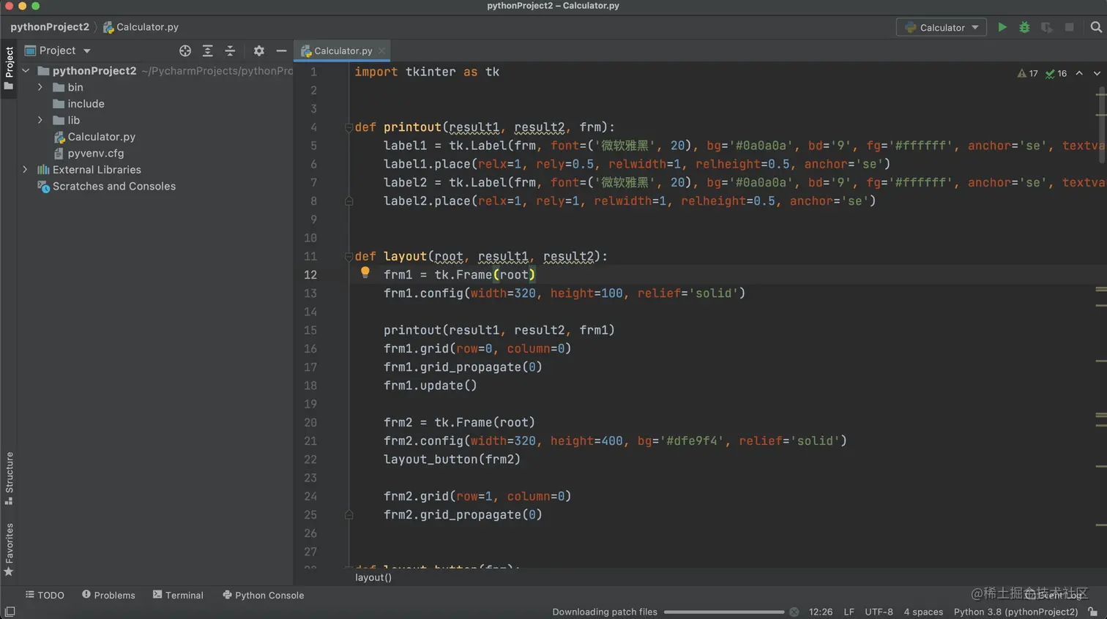Screen dimensions: 1107x619
Task: Click Python 3.8 interpreter selector
Action: point(1015,612)
